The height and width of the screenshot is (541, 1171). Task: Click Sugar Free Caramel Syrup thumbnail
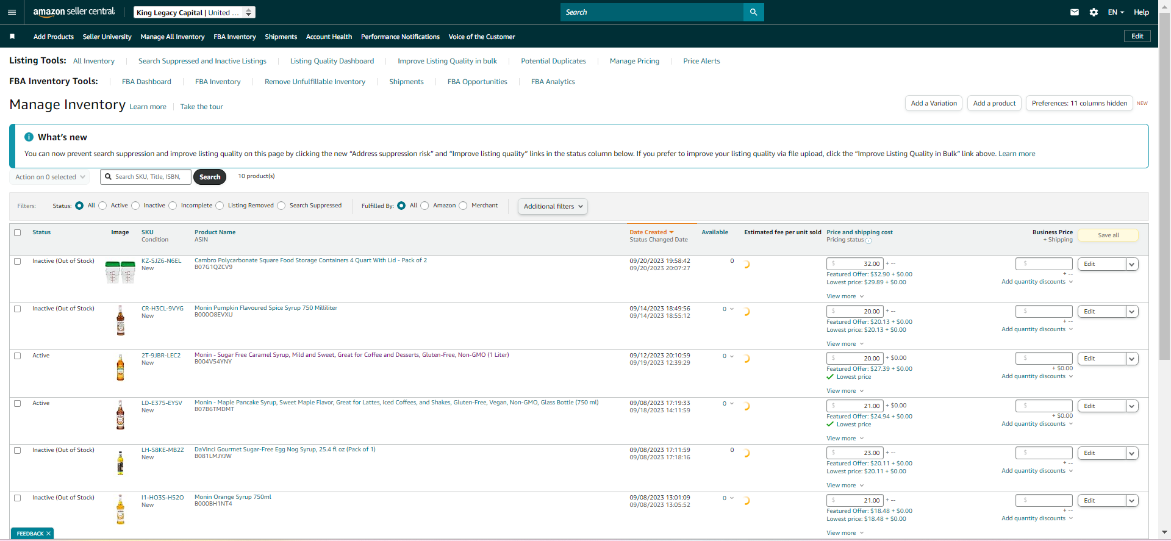[120, 367]
